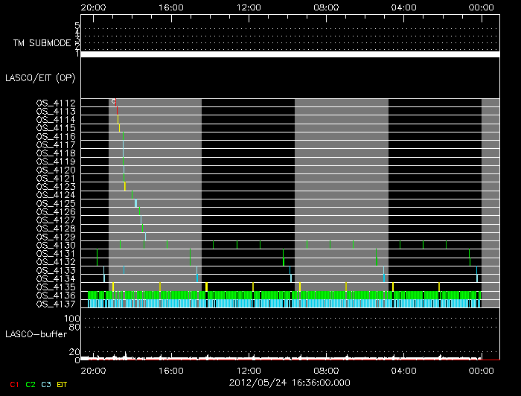Select the EIT legend label
Screen dimensions: 521x396
(x=62, y=384)
